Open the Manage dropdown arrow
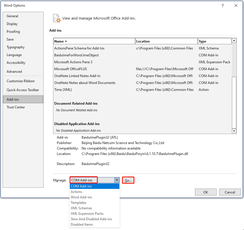 click(x=117, y=180)
